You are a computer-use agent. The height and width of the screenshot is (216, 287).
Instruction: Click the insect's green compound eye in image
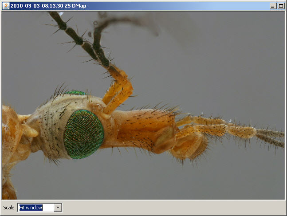(x=84, y=134)
